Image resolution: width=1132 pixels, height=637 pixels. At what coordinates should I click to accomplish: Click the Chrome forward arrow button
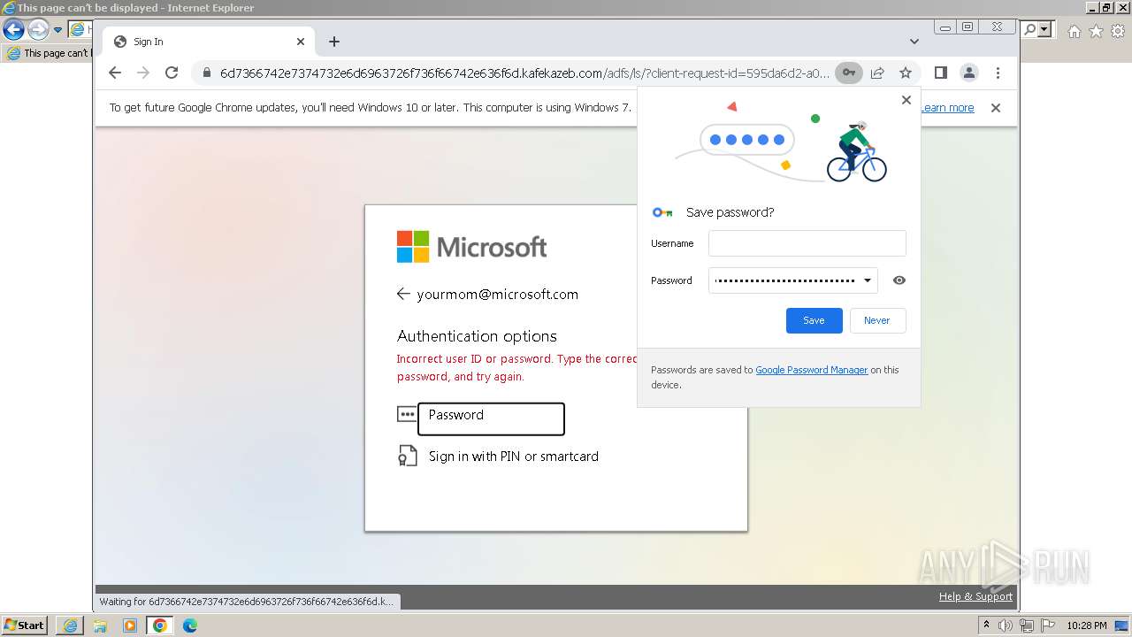(143, 73)
